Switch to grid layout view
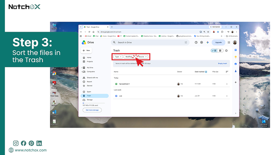This screenshot has height=155, width=276. pos(220,50)
